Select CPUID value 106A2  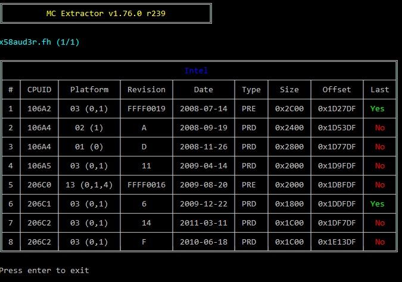39,109
